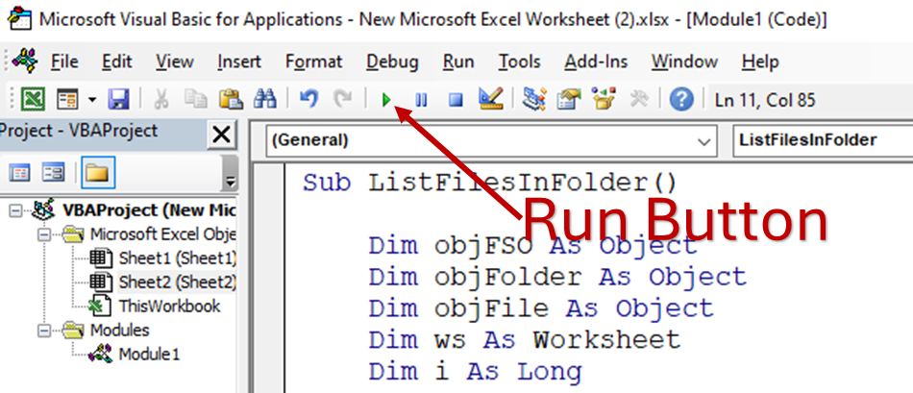Collapse the Microsoft Excel Objects folder
The image size is (913, 393).
pyautogui.click(x=43, y=235)
